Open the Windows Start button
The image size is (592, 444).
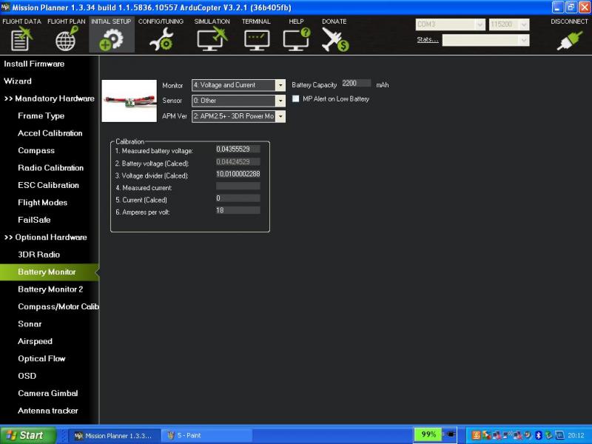coord(28,435)
